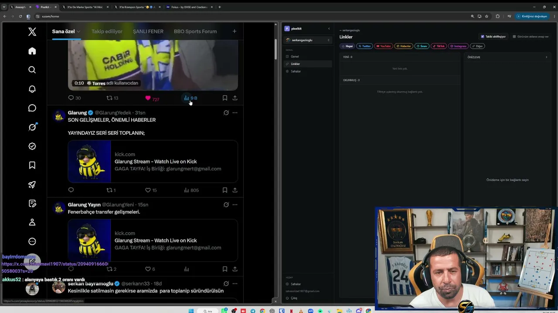Screen dimensions: 558x313
Task: Open the browser tab search dropdown
Action: click(4, 7)
